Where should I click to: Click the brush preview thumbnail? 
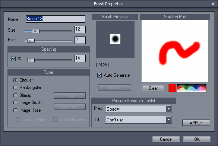(x=115, y=39)
